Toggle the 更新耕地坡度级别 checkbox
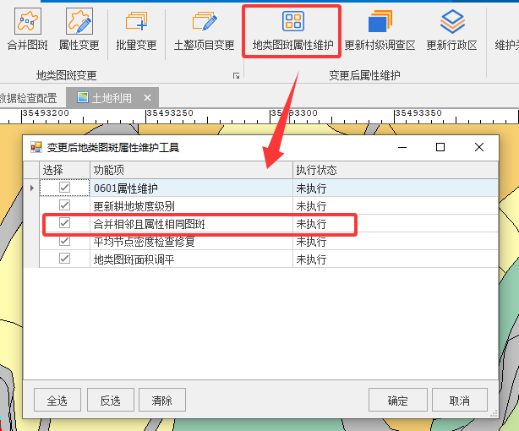The image size is (519, 431). coord(64,205)
